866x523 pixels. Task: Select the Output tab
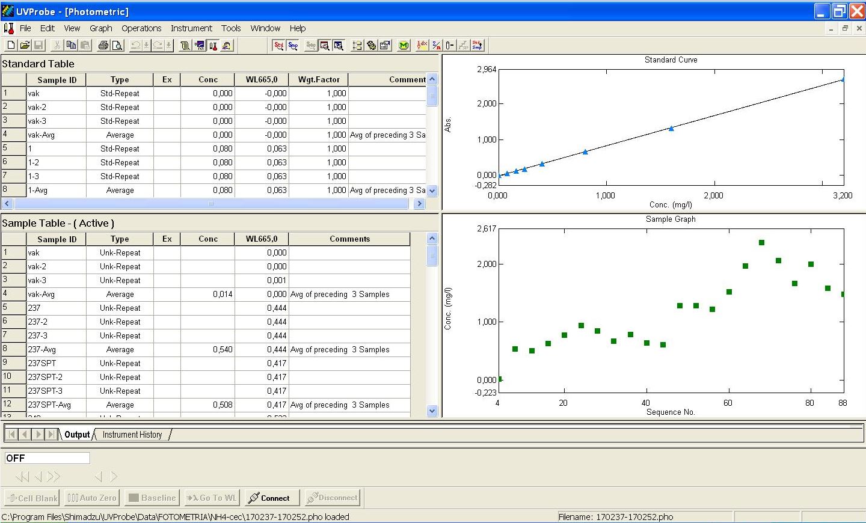click(77, 435)
